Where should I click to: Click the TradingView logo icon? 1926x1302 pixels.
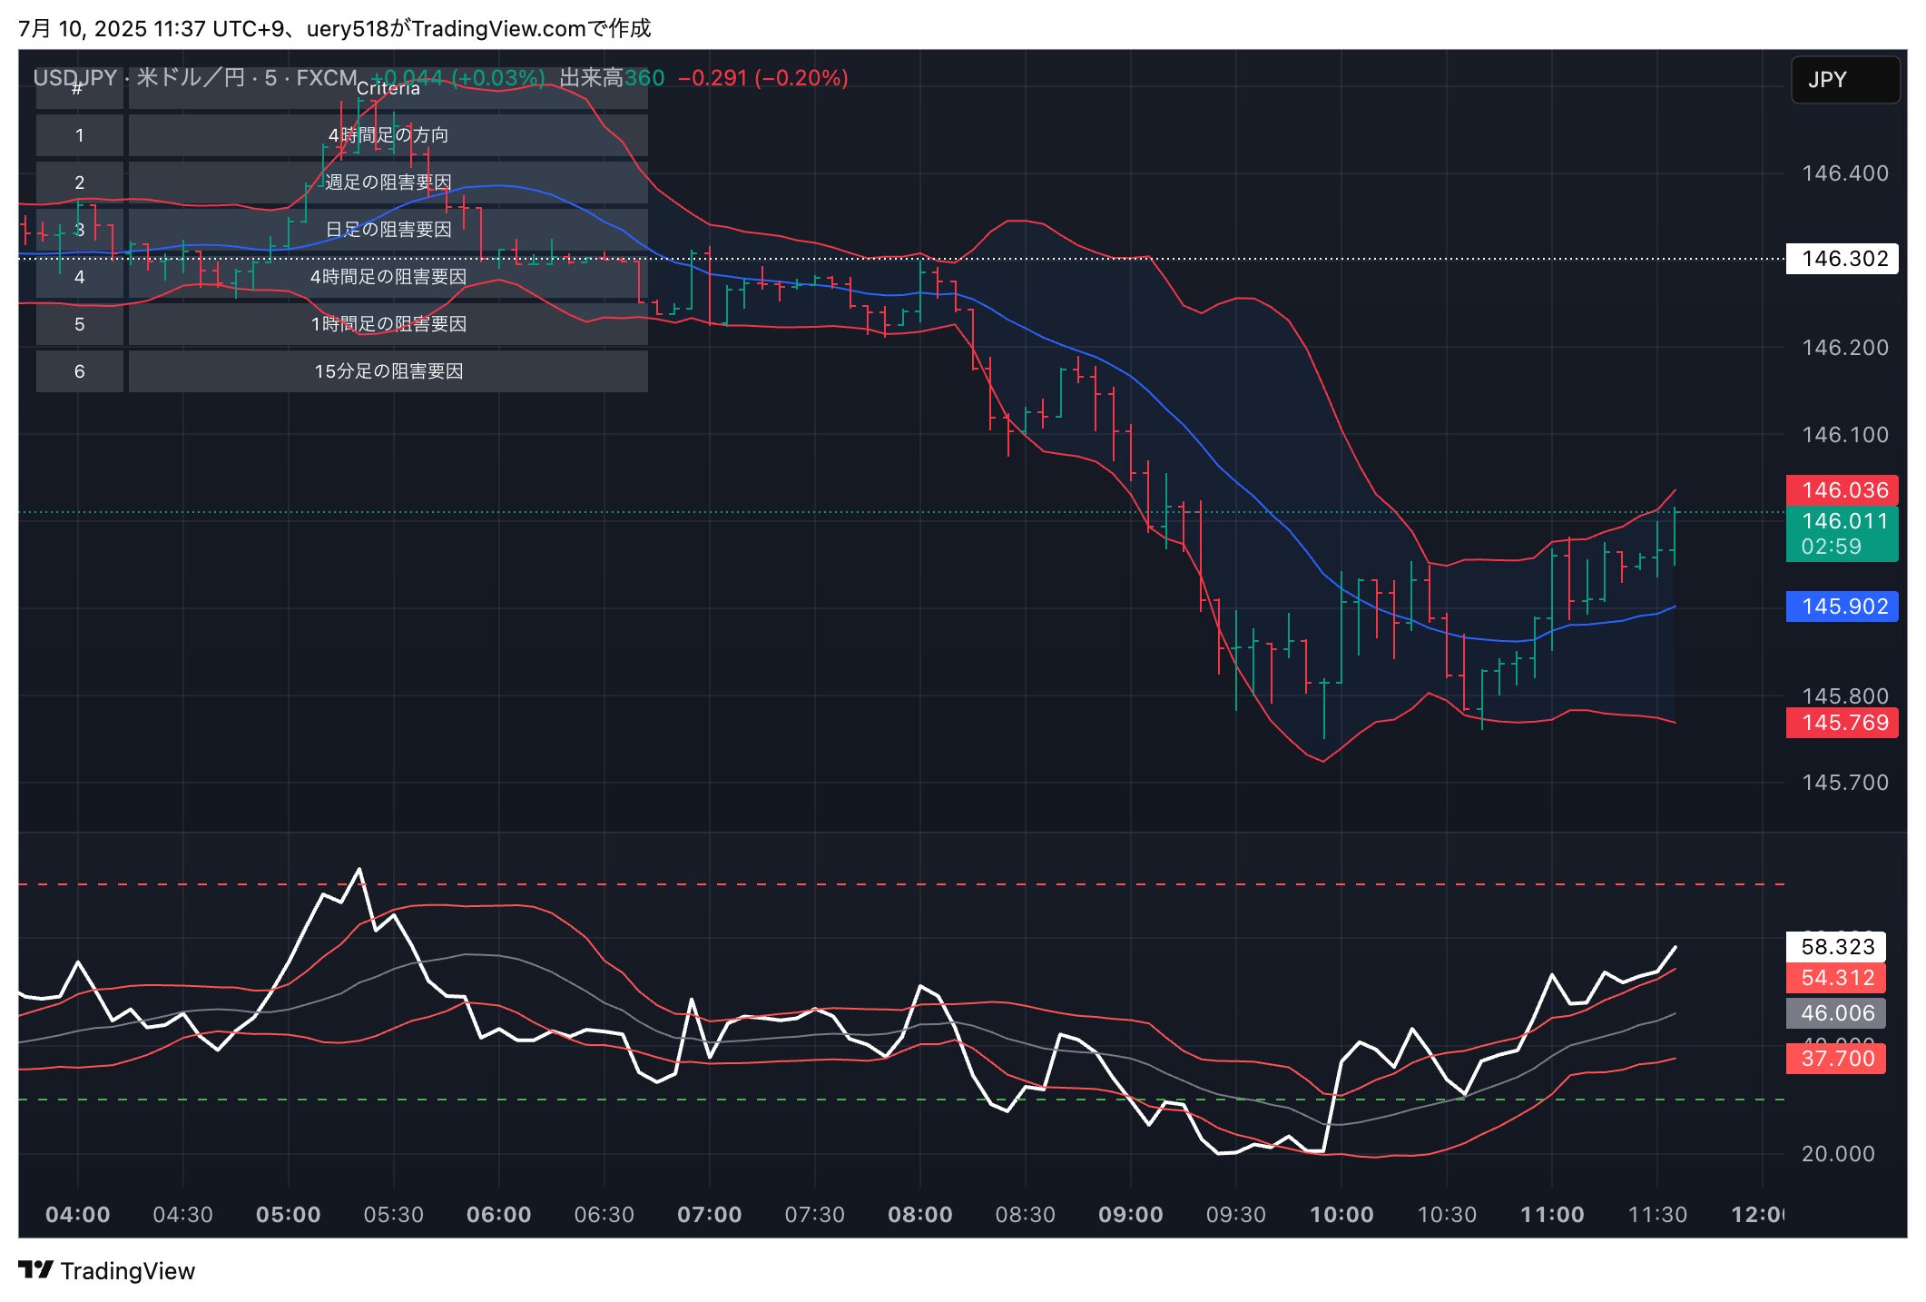click(x=36, y=1269)
